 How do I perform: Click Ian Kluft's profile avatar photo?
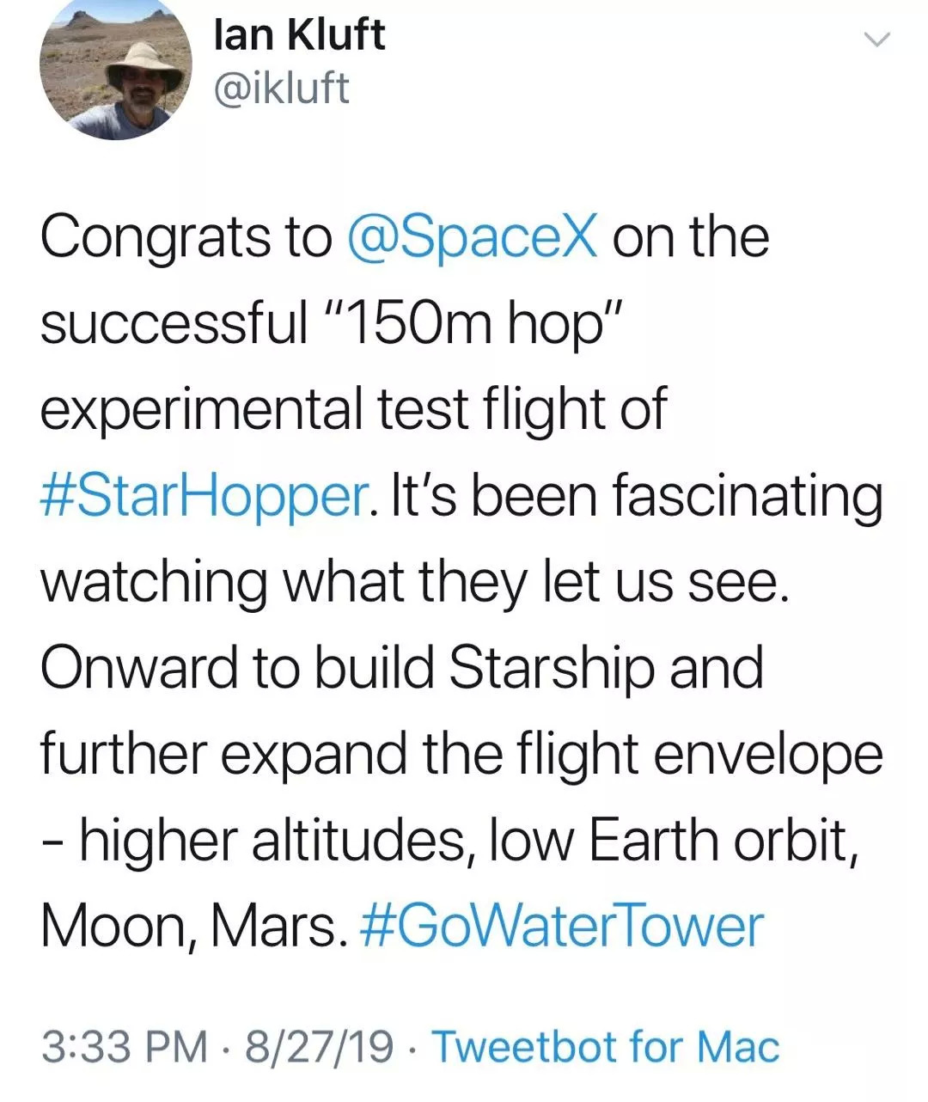point(116,70)
